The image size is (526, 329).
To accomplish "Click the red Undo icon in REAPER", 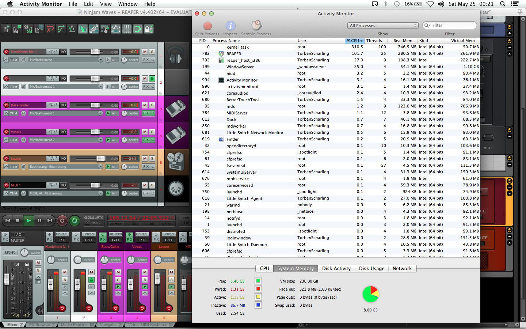I will pyautogui.click(x=50, y=29).
